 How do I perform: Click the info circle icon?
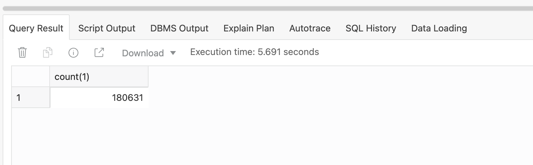point(73,52)
